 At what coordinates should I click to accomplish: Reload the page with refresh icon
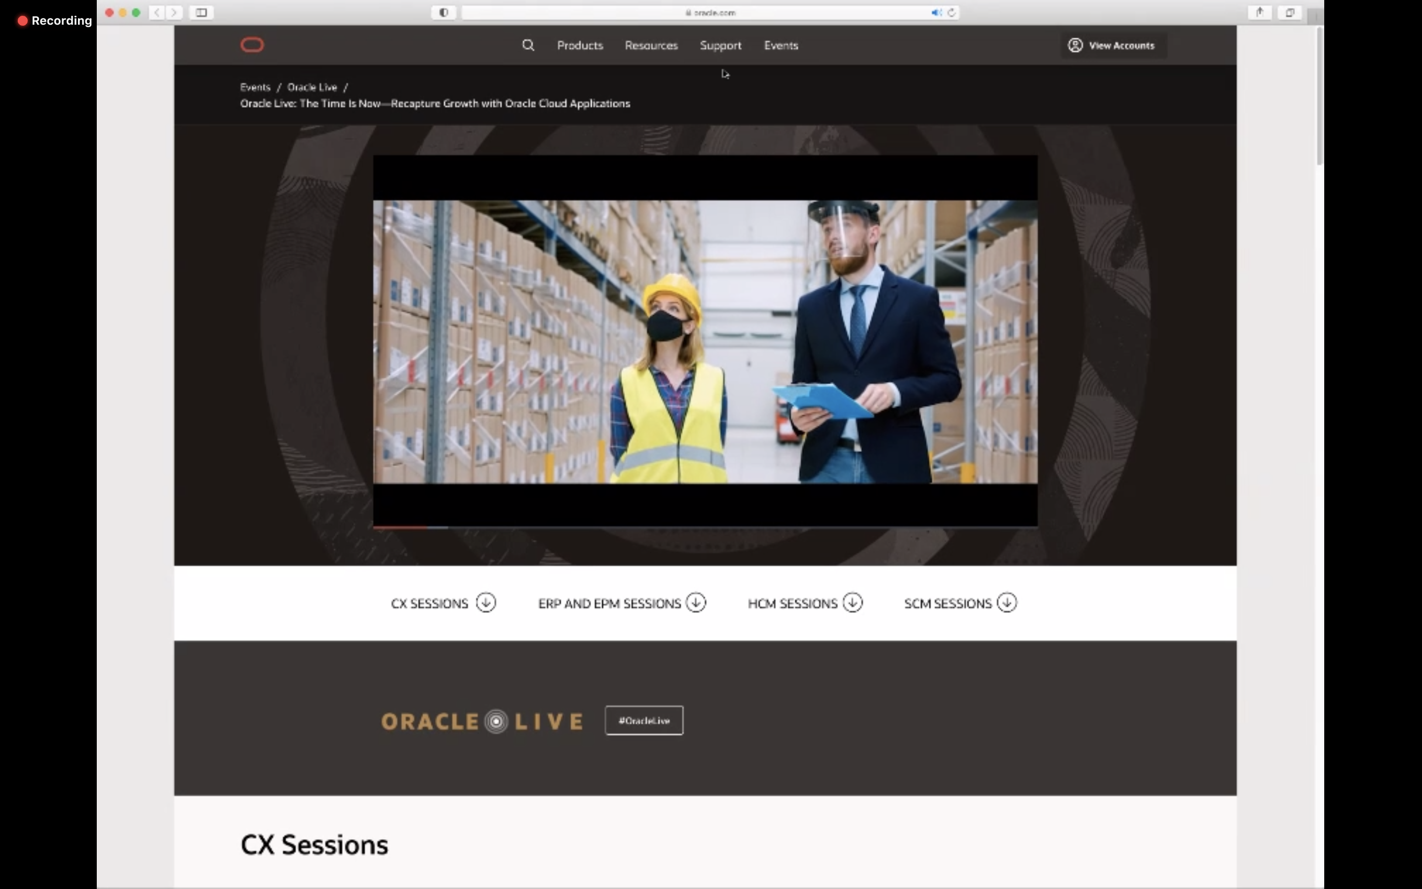[x=951, y=12]
